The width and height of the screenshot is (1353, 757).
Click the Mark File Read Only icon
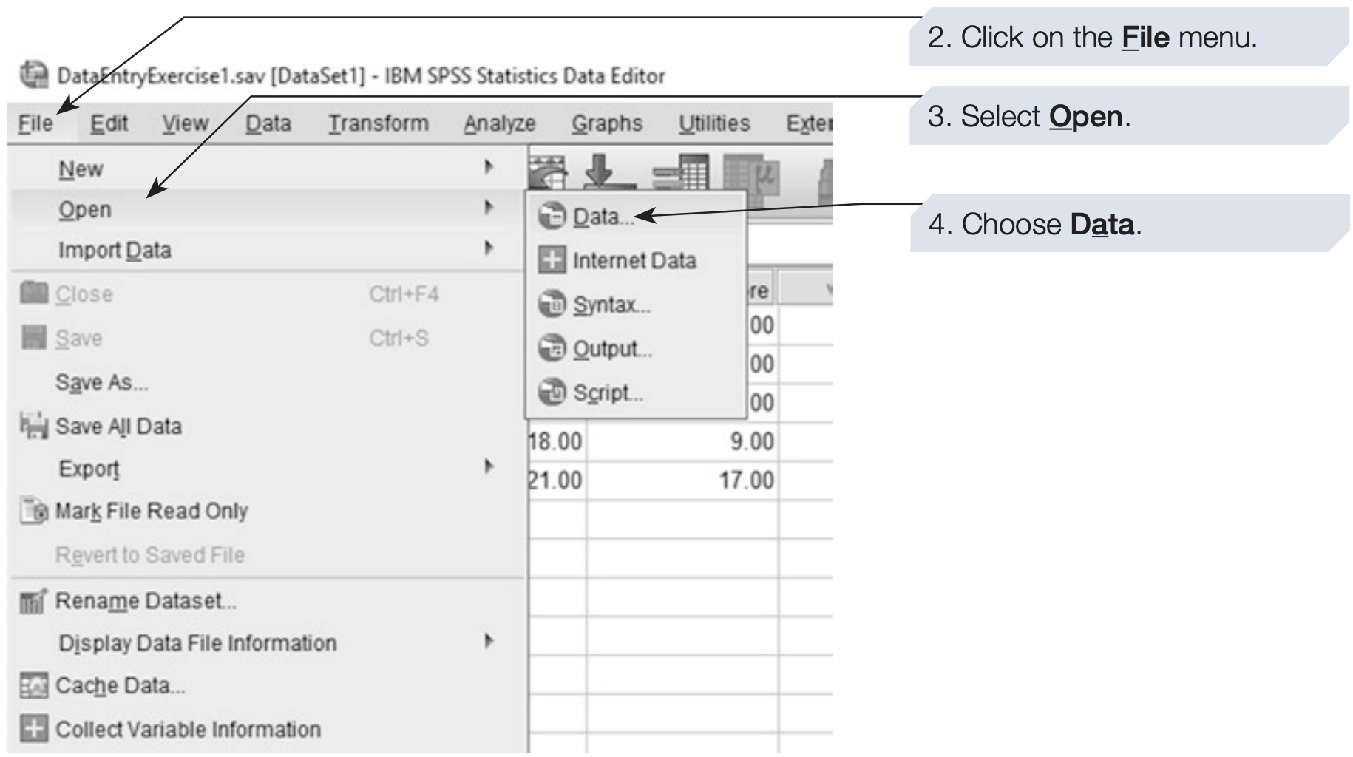point(34,512)
